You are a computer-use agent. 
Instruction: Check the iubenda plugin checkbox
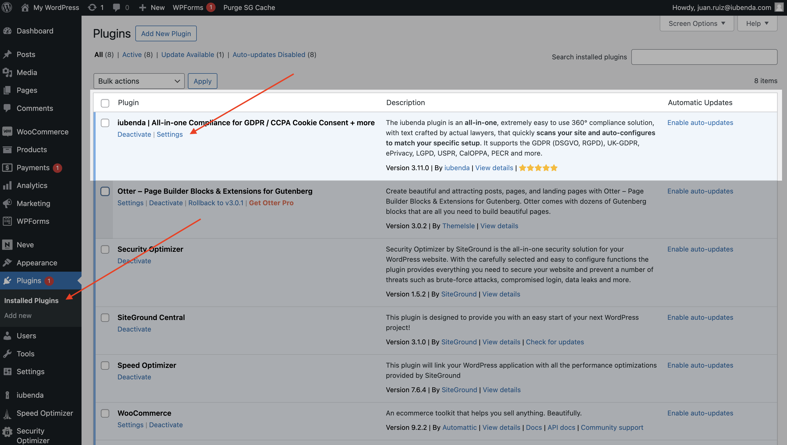point(105,123)
